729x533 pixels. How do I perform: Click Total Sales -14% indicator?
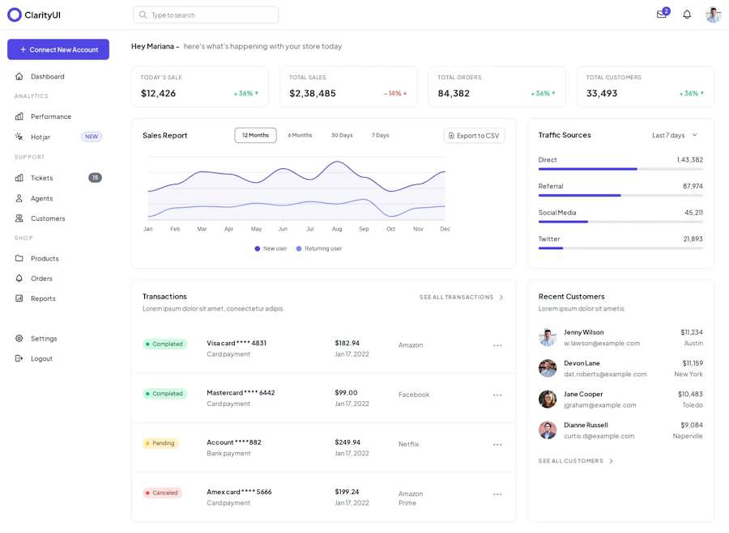click(x=395, y=93)
